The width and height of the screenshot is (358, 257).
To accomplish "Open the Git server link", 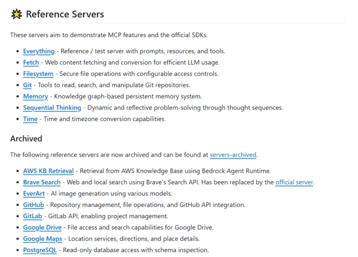I will [x=27, y=85].
